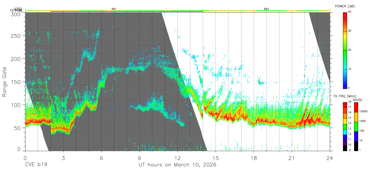Screen dimensions: 371x171
Task: Click the '100' label on NOISE scale
Action: tap(362, 131)
